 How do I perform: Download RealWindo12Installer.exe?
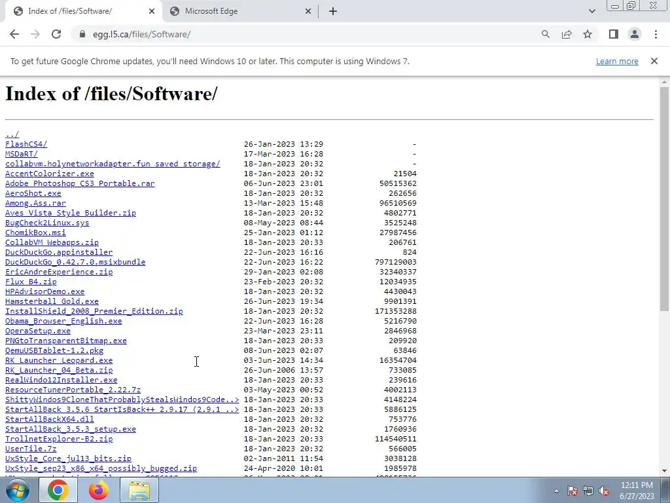61,381
